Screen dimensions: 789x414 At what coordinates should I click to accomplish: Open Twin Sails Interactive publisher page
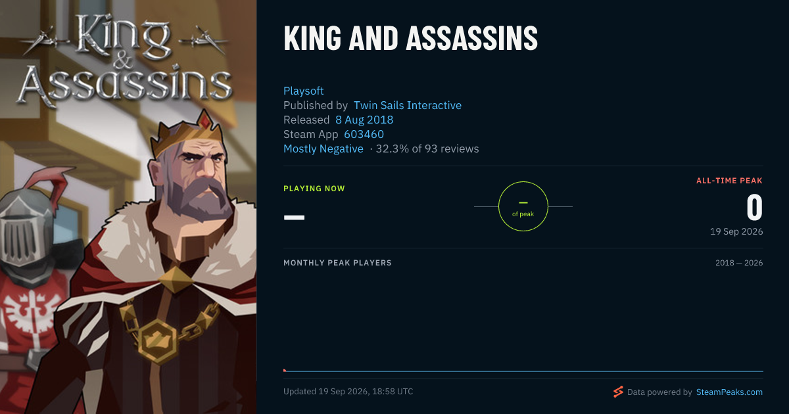coord(408,105)
